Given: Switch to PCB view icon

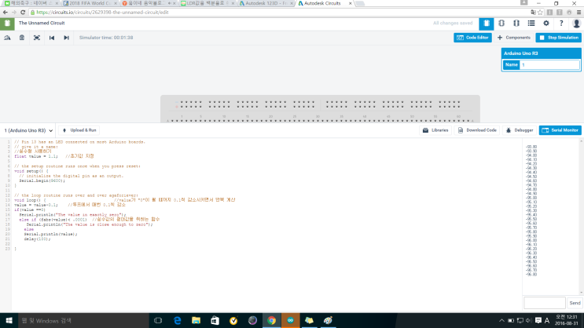Looking at the screenshot, I should [516, 24].
